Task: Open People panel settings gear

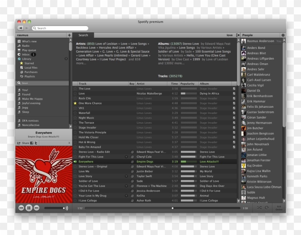Action: tap(283, 35)
